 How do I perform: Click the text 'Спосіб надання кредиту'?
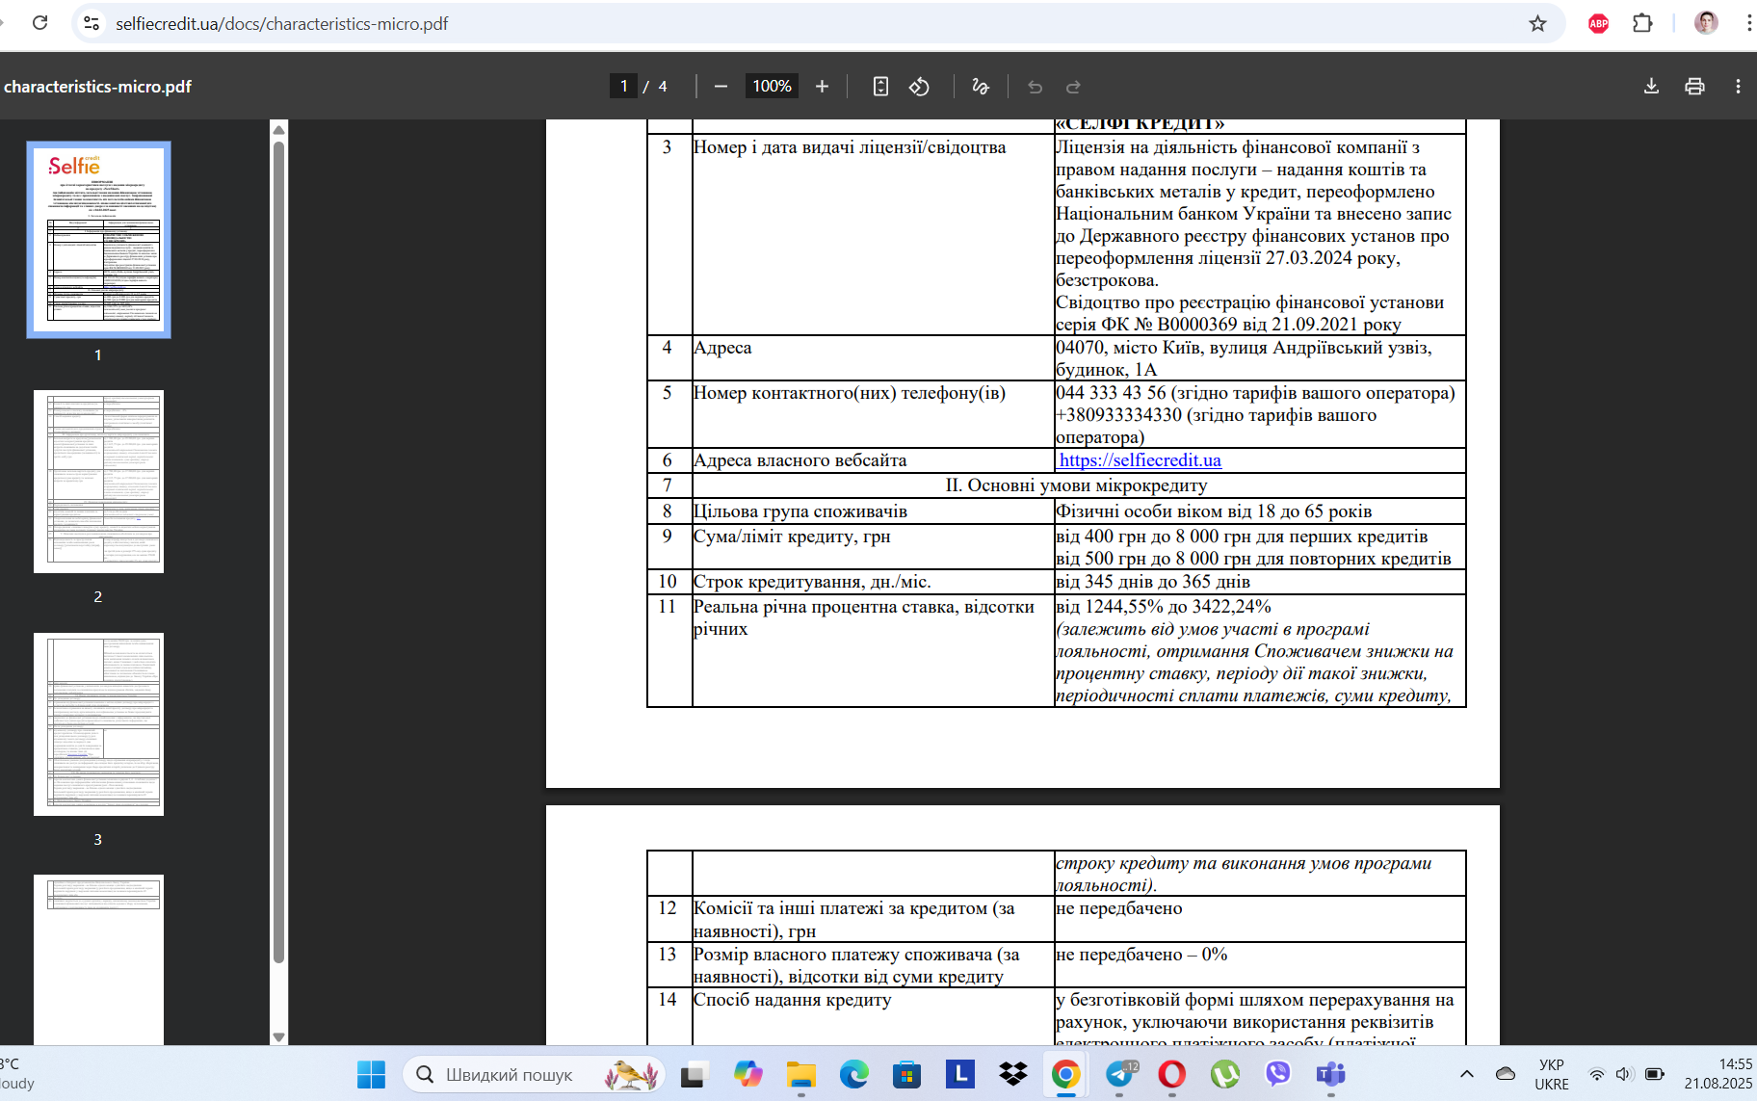(x=792, y=1000)
